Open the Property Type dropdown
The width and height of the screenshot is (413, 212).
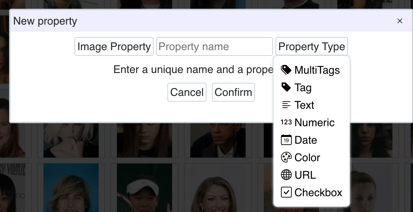click(312, 46)
